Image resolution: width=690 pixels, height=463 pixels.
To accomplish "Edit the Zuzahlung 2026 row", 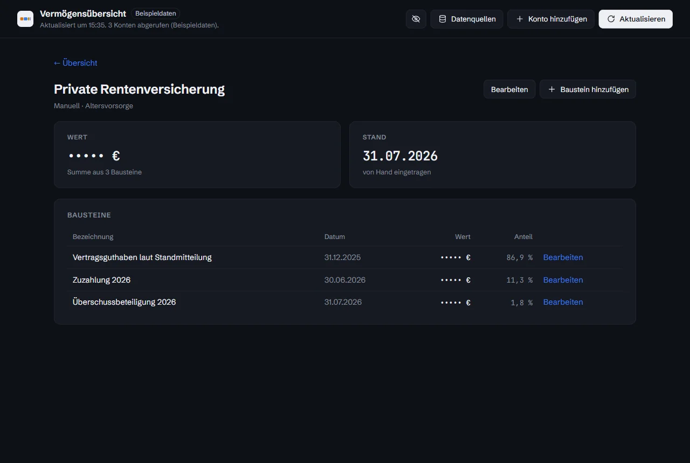I will 563,280.
